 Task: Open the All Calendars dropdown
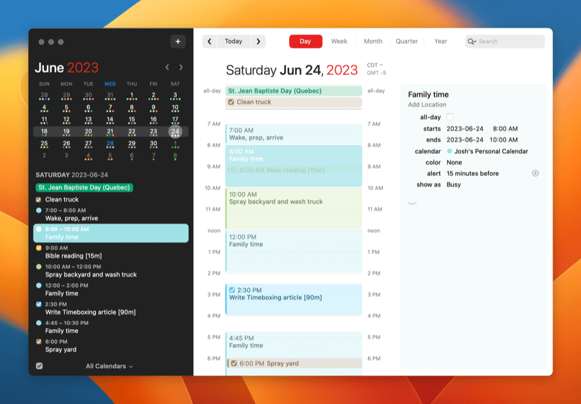[109, 366]
